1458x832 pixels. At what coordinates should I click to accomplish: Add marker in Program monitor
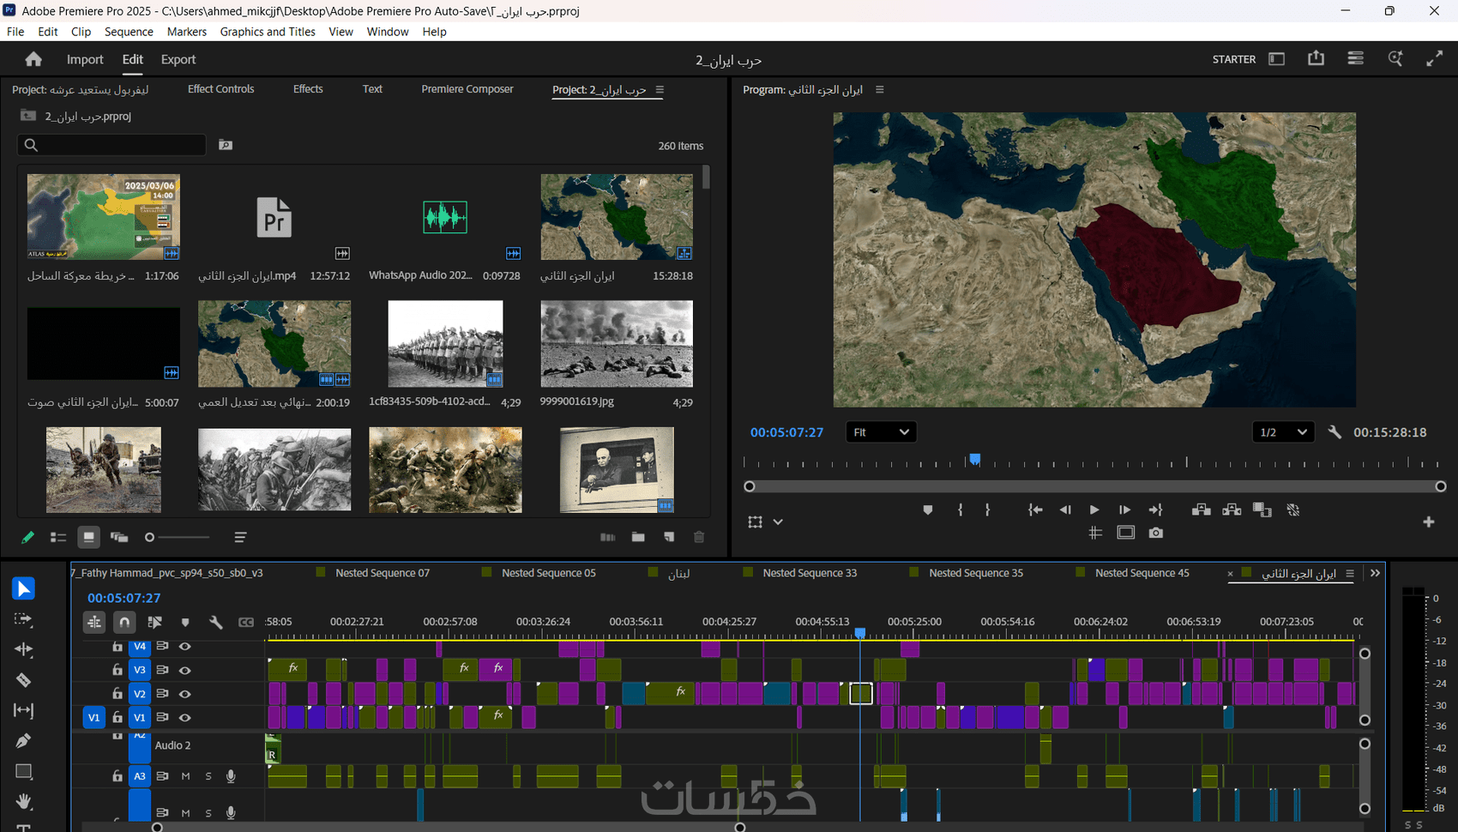pyautogui.click(x=927, y=509)
